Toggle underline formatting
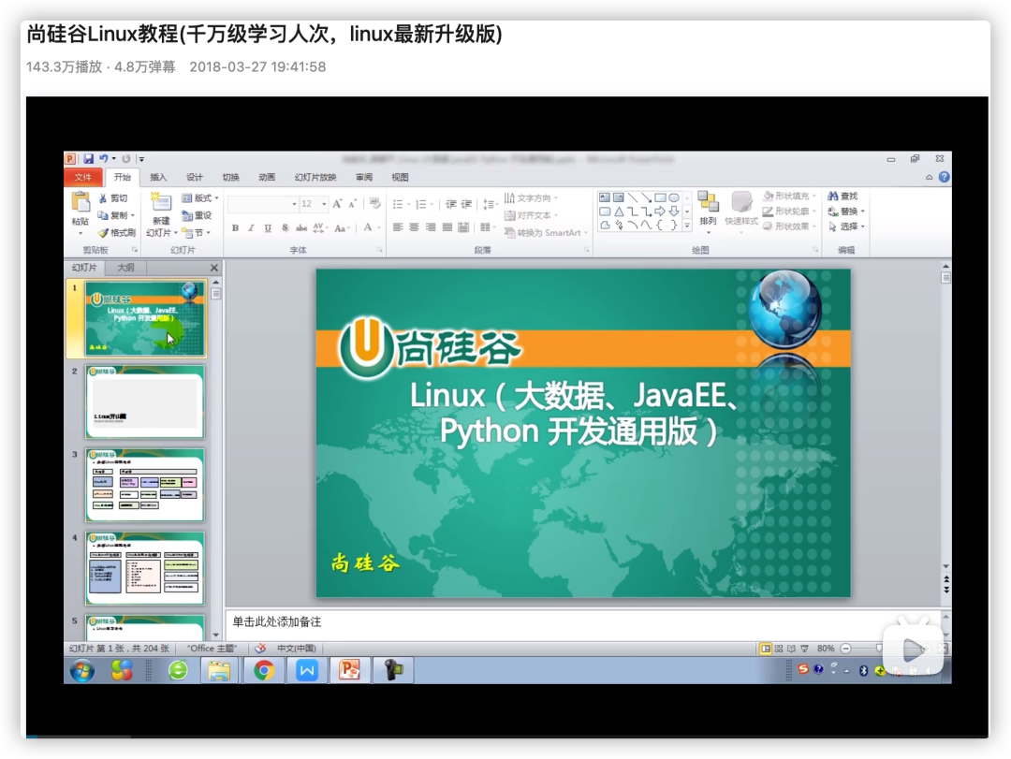 267,227
